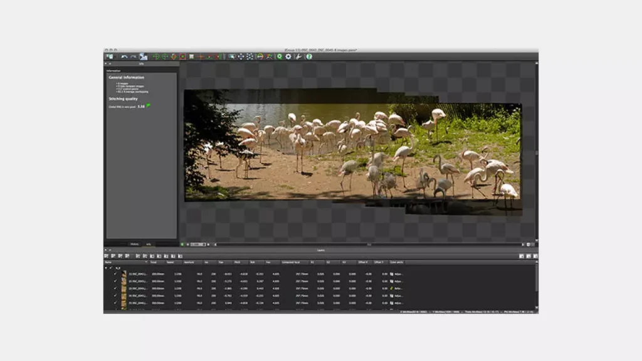Switch to the Info tab at panel bottom
This screenshot has height=361, width=642.
(x=148, y=244)
